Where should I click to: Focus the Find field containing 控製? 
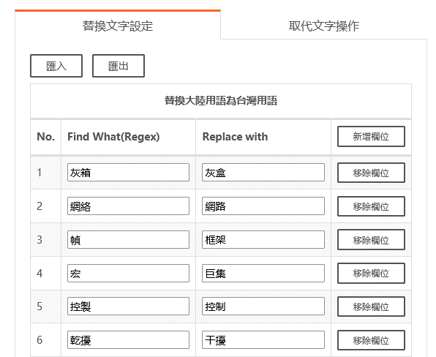point(128,307)
